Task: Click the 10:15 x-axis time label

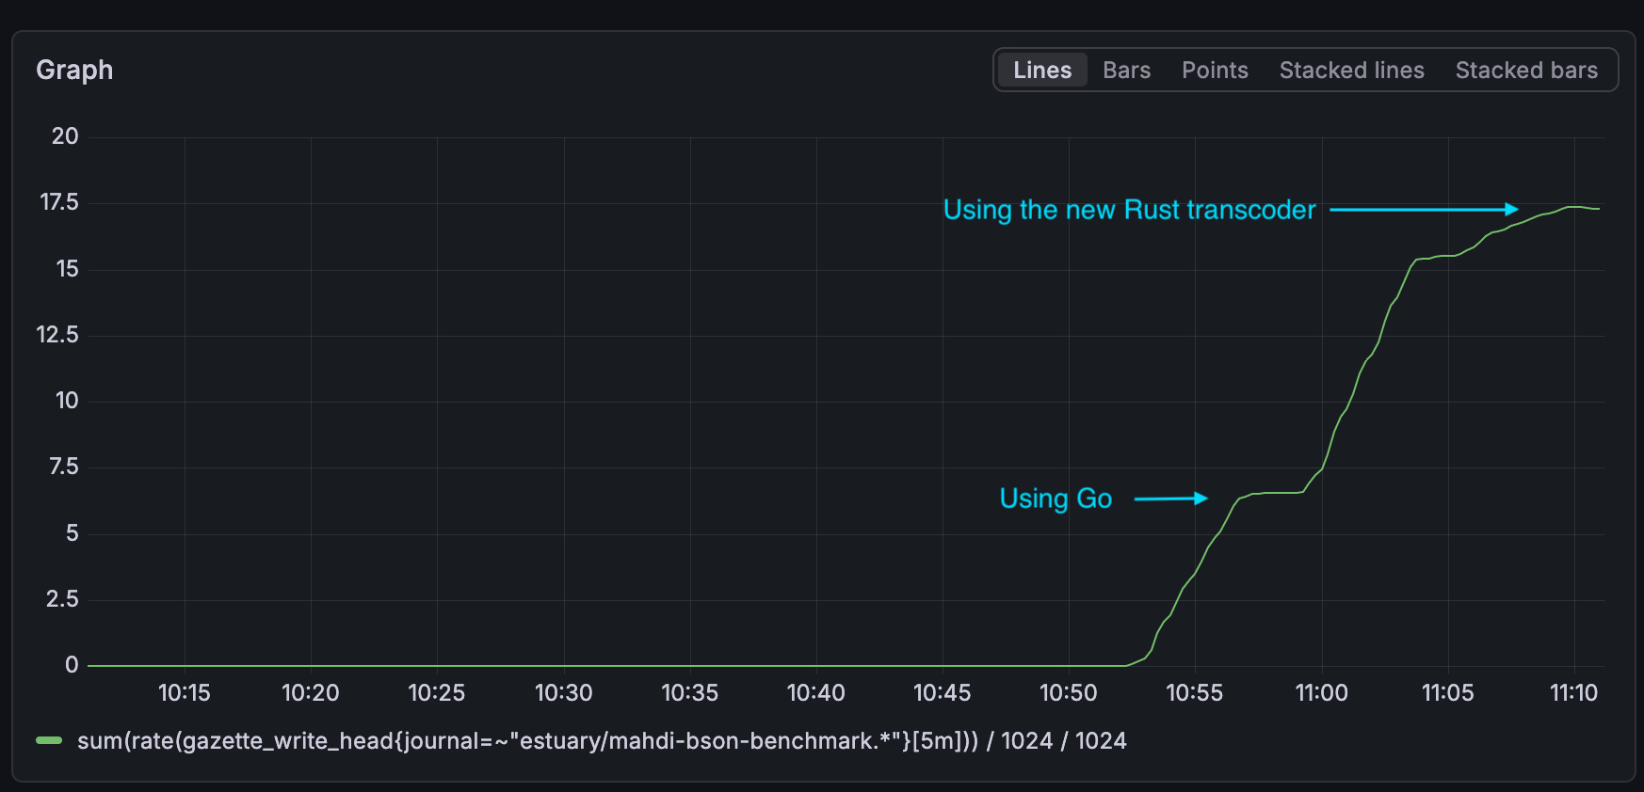Action: pyautogui.click(x=184, y=693)
